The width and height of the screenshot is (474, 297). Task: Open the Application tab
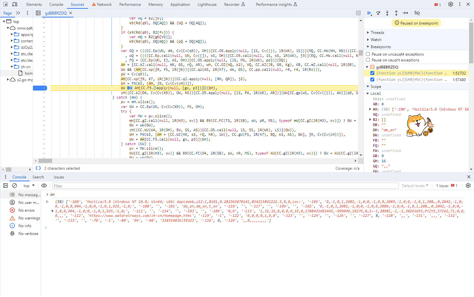point(180,5)
